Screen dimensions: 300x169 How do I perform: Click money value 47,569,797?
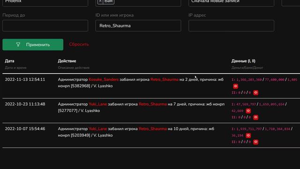click(x=246, y=104)
